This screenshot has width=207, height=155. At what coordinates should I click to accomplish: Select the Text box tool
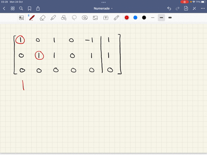point(106,18)
